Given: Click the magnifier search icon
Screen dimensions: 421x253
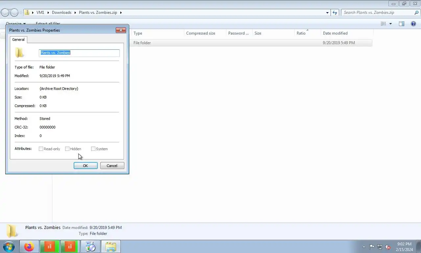Looking at the screenshot, I should [x=417, y=13].
